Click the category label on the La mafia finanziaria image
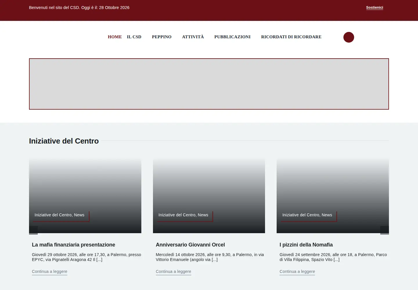Viewport: 418px width, 290px height. click(60, 215)
